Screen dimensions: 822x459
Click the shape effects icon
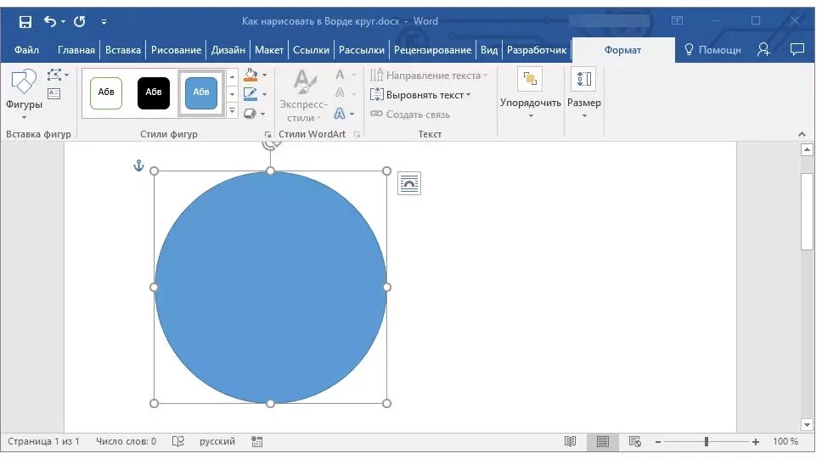[x=250, y=113]
